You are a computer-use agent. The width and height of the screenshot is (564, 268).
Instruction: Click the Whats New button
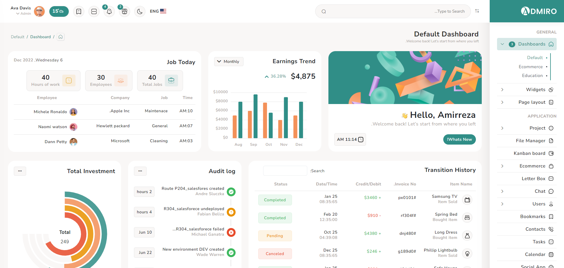pos(459,139)
